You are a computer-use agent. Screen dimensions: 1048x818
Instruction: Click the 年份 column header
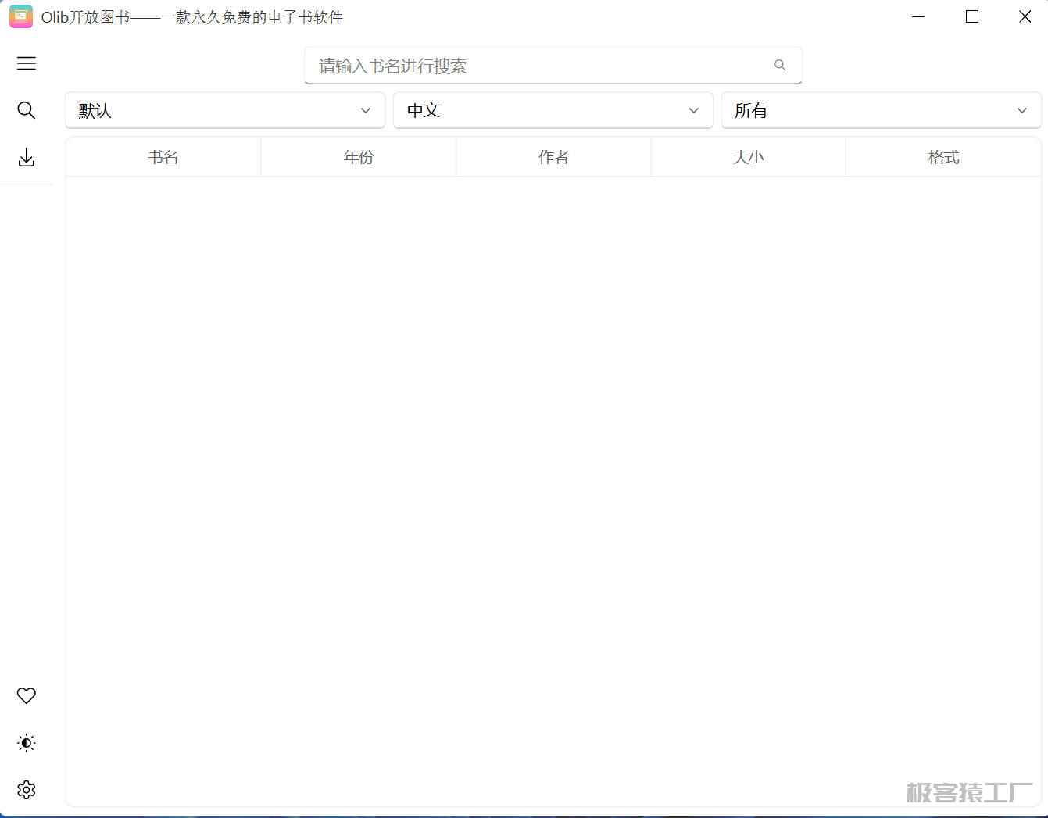click(359, 157)
